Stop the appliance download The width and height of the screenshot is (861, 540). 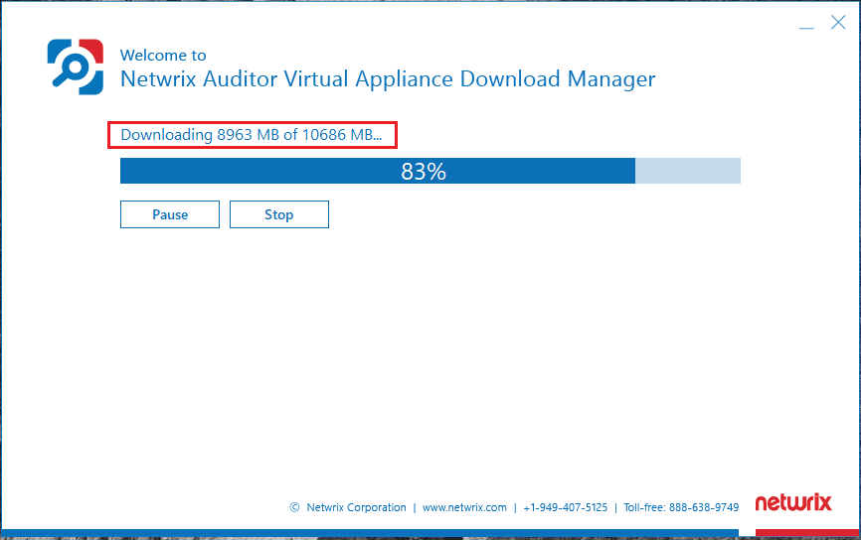pyautogui.click(x=278, y=214)
